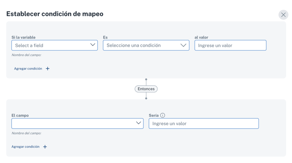
Task: Click the plus icon beside the bottom Agregar condición
Action: tap(45, 147)
